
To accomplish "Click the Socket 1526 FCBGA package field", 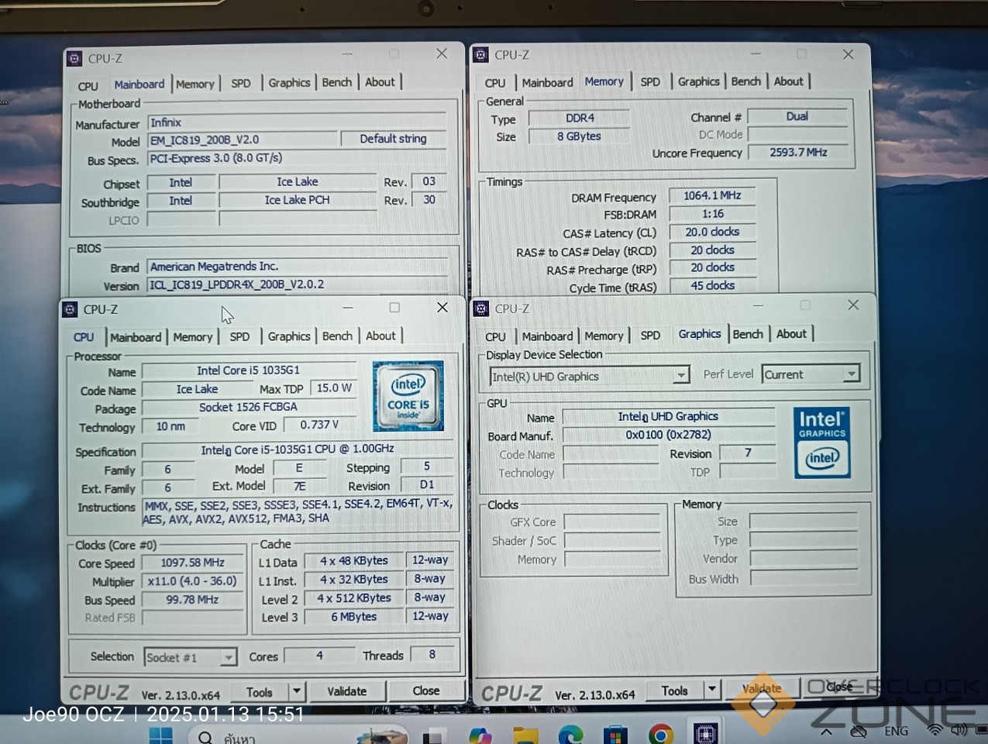I will tap(249, 407).
